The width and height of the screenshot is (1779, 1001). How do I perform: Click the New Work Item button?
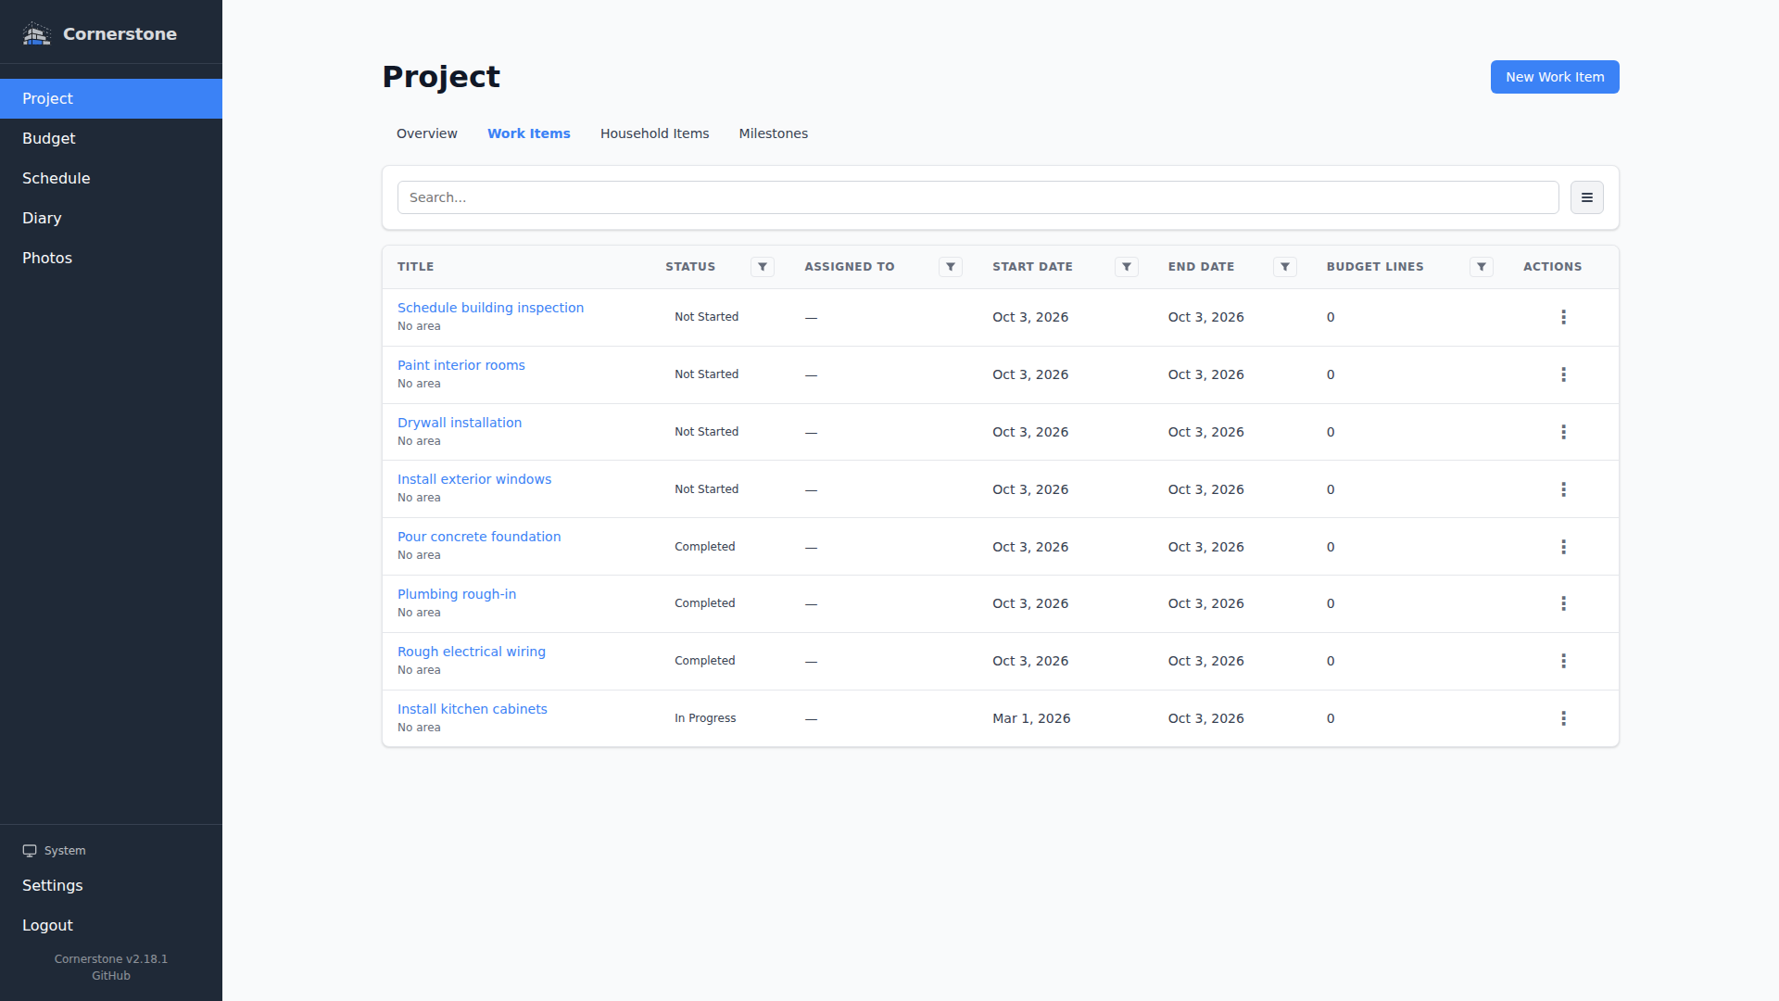1555,77
